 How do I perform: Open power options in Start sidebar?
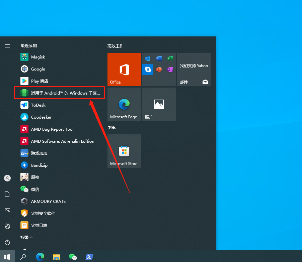coord(7,242)
